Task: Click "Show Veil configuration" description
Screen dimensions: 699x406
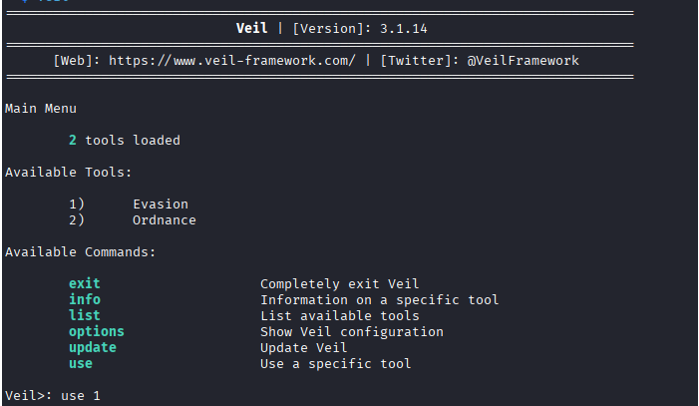Action: (x=351, y=332)
